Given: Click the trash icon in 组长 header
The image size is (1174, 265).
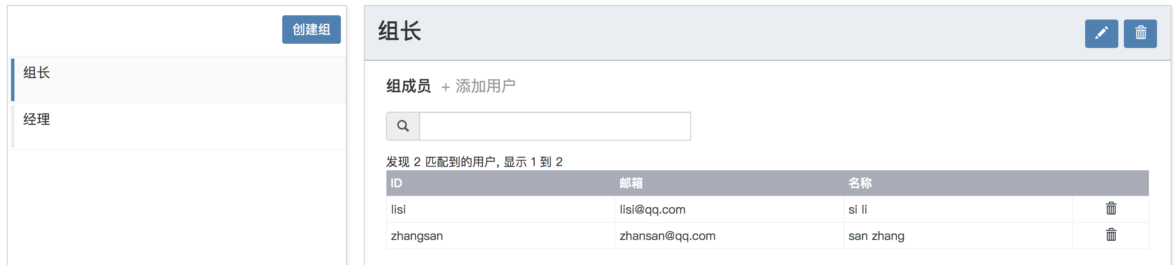Looking at the screenshot, I should click(1140, 33).
